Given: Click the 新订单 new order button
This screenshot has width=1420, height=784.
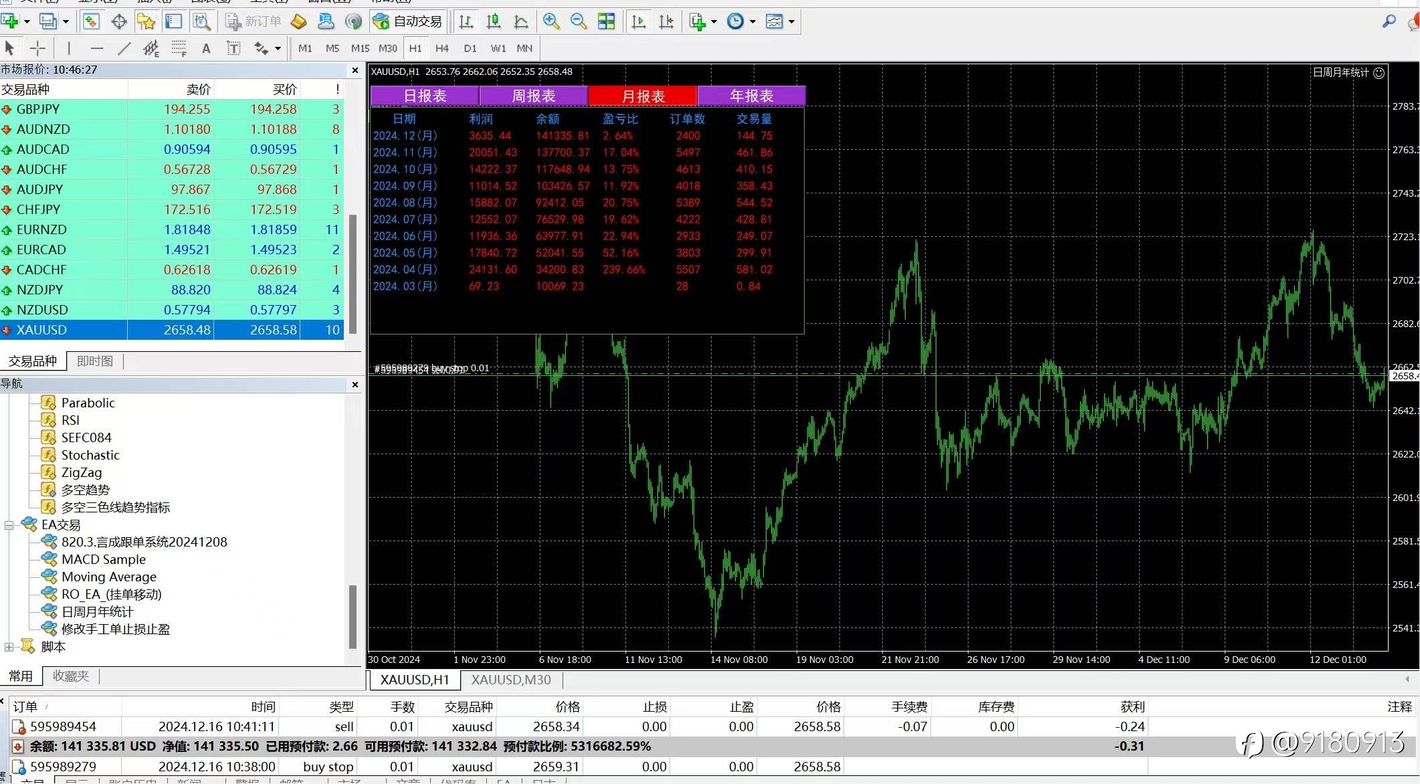Looking at the screenshot, I should (253, 21).
